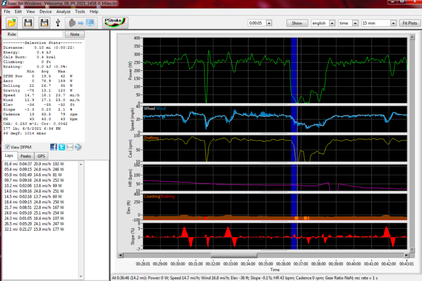
Task: Select lap 14.5 mi 0:02:16 60 W
Action: pos(33,196)
